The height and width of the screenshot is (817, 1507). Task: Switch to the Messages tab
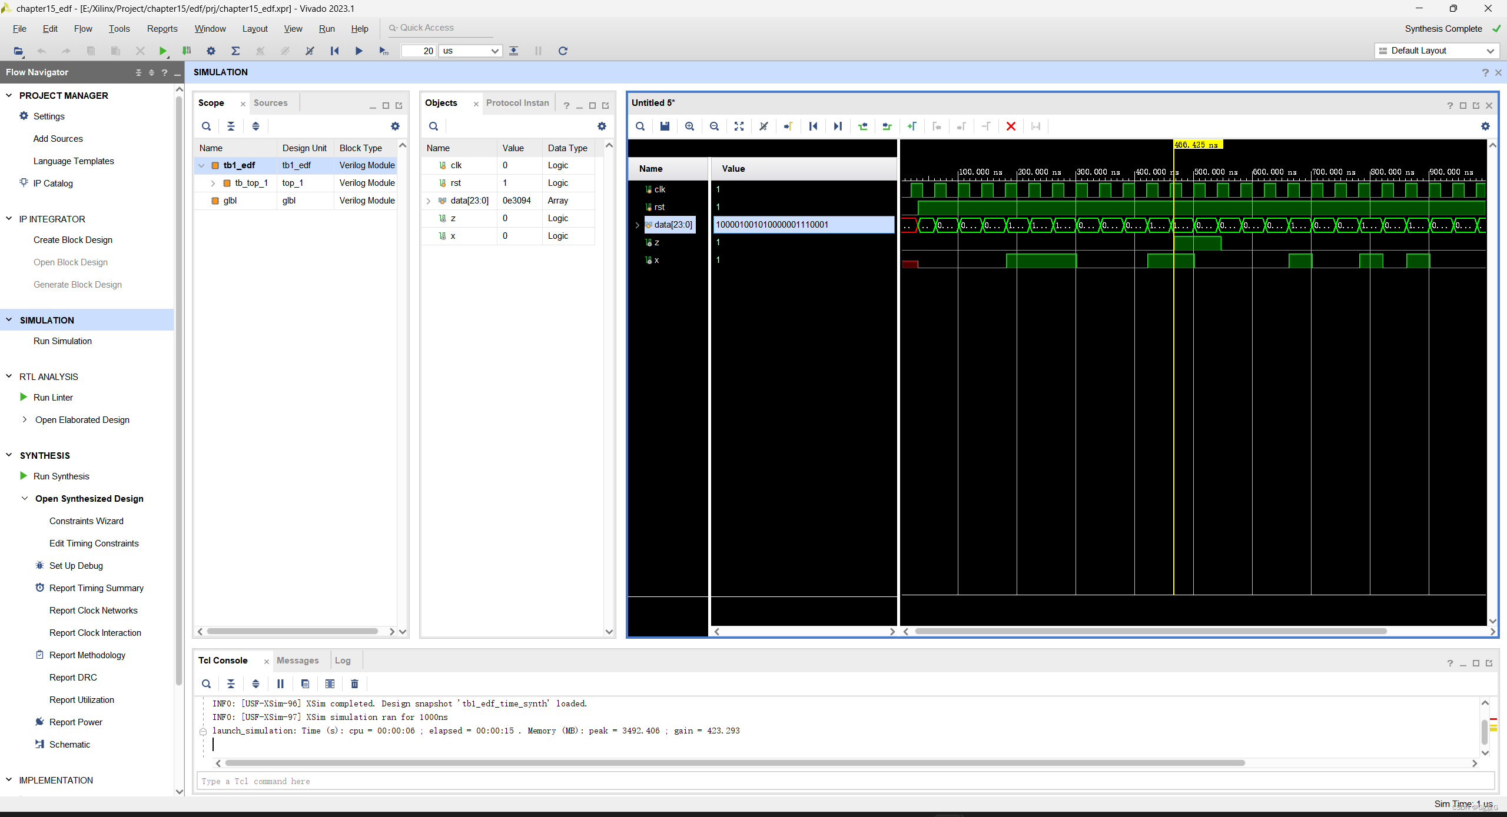coord(298,661)
